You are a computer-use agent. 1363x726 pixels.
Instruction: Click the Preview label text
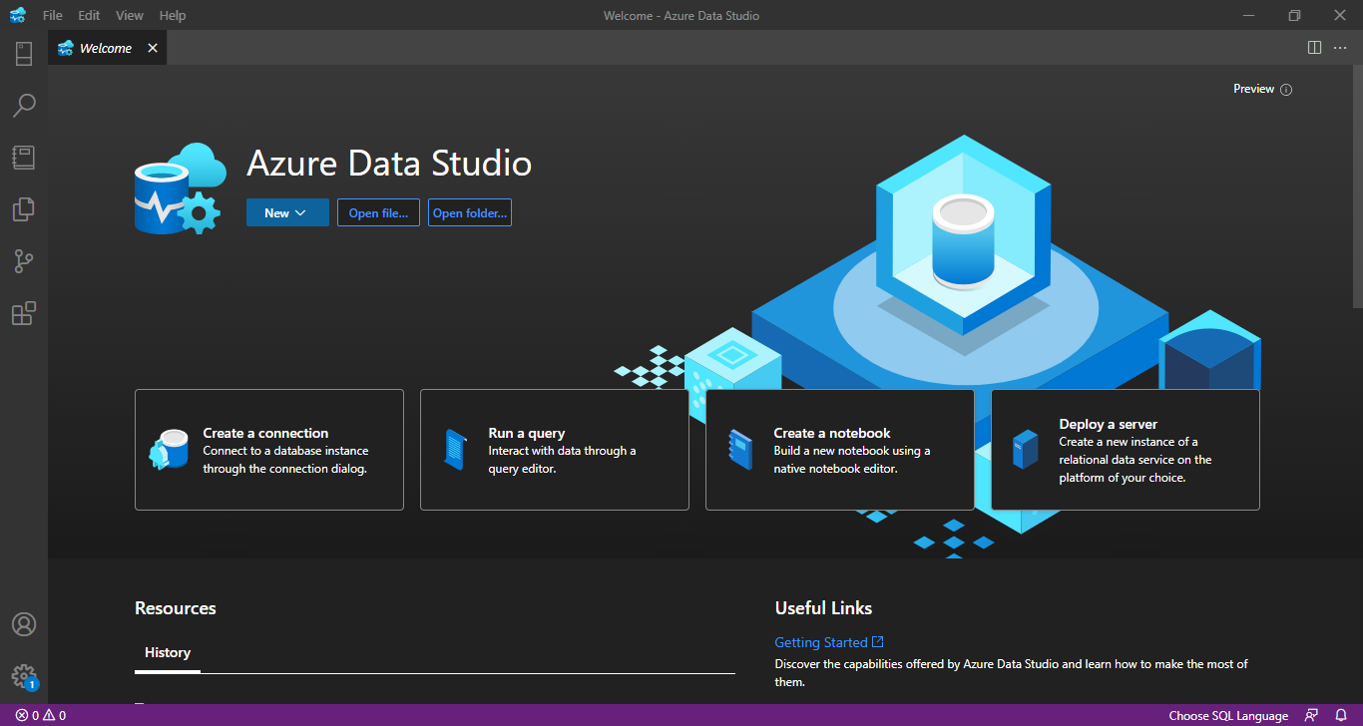click(x=1254, y=89)
